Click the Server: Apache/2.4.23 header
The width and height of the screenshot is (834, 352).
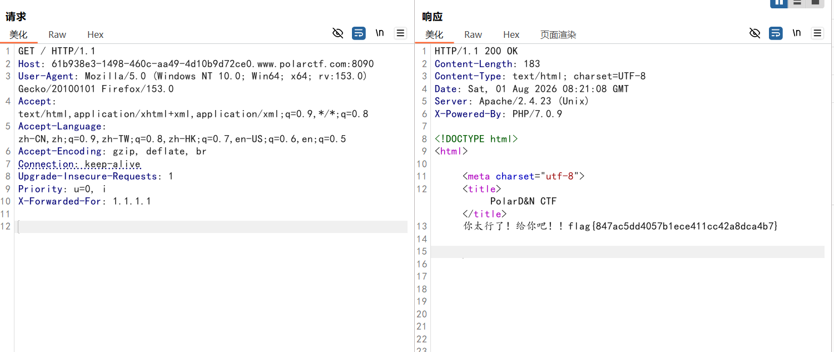pos(512,101)
